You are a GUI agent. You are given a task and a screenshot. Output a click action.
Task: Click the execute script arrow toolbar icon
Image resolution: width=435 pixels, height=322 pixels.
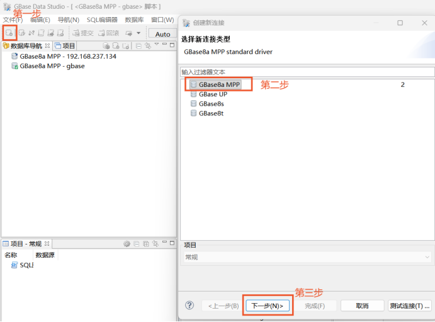51,33
